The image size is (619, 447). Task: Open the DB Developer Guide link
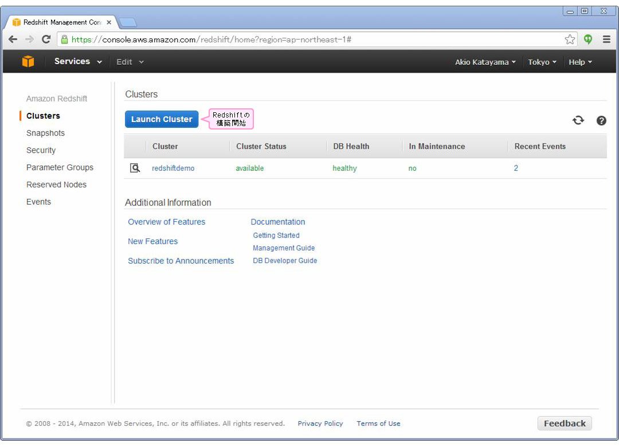click(x=285, y=261)
